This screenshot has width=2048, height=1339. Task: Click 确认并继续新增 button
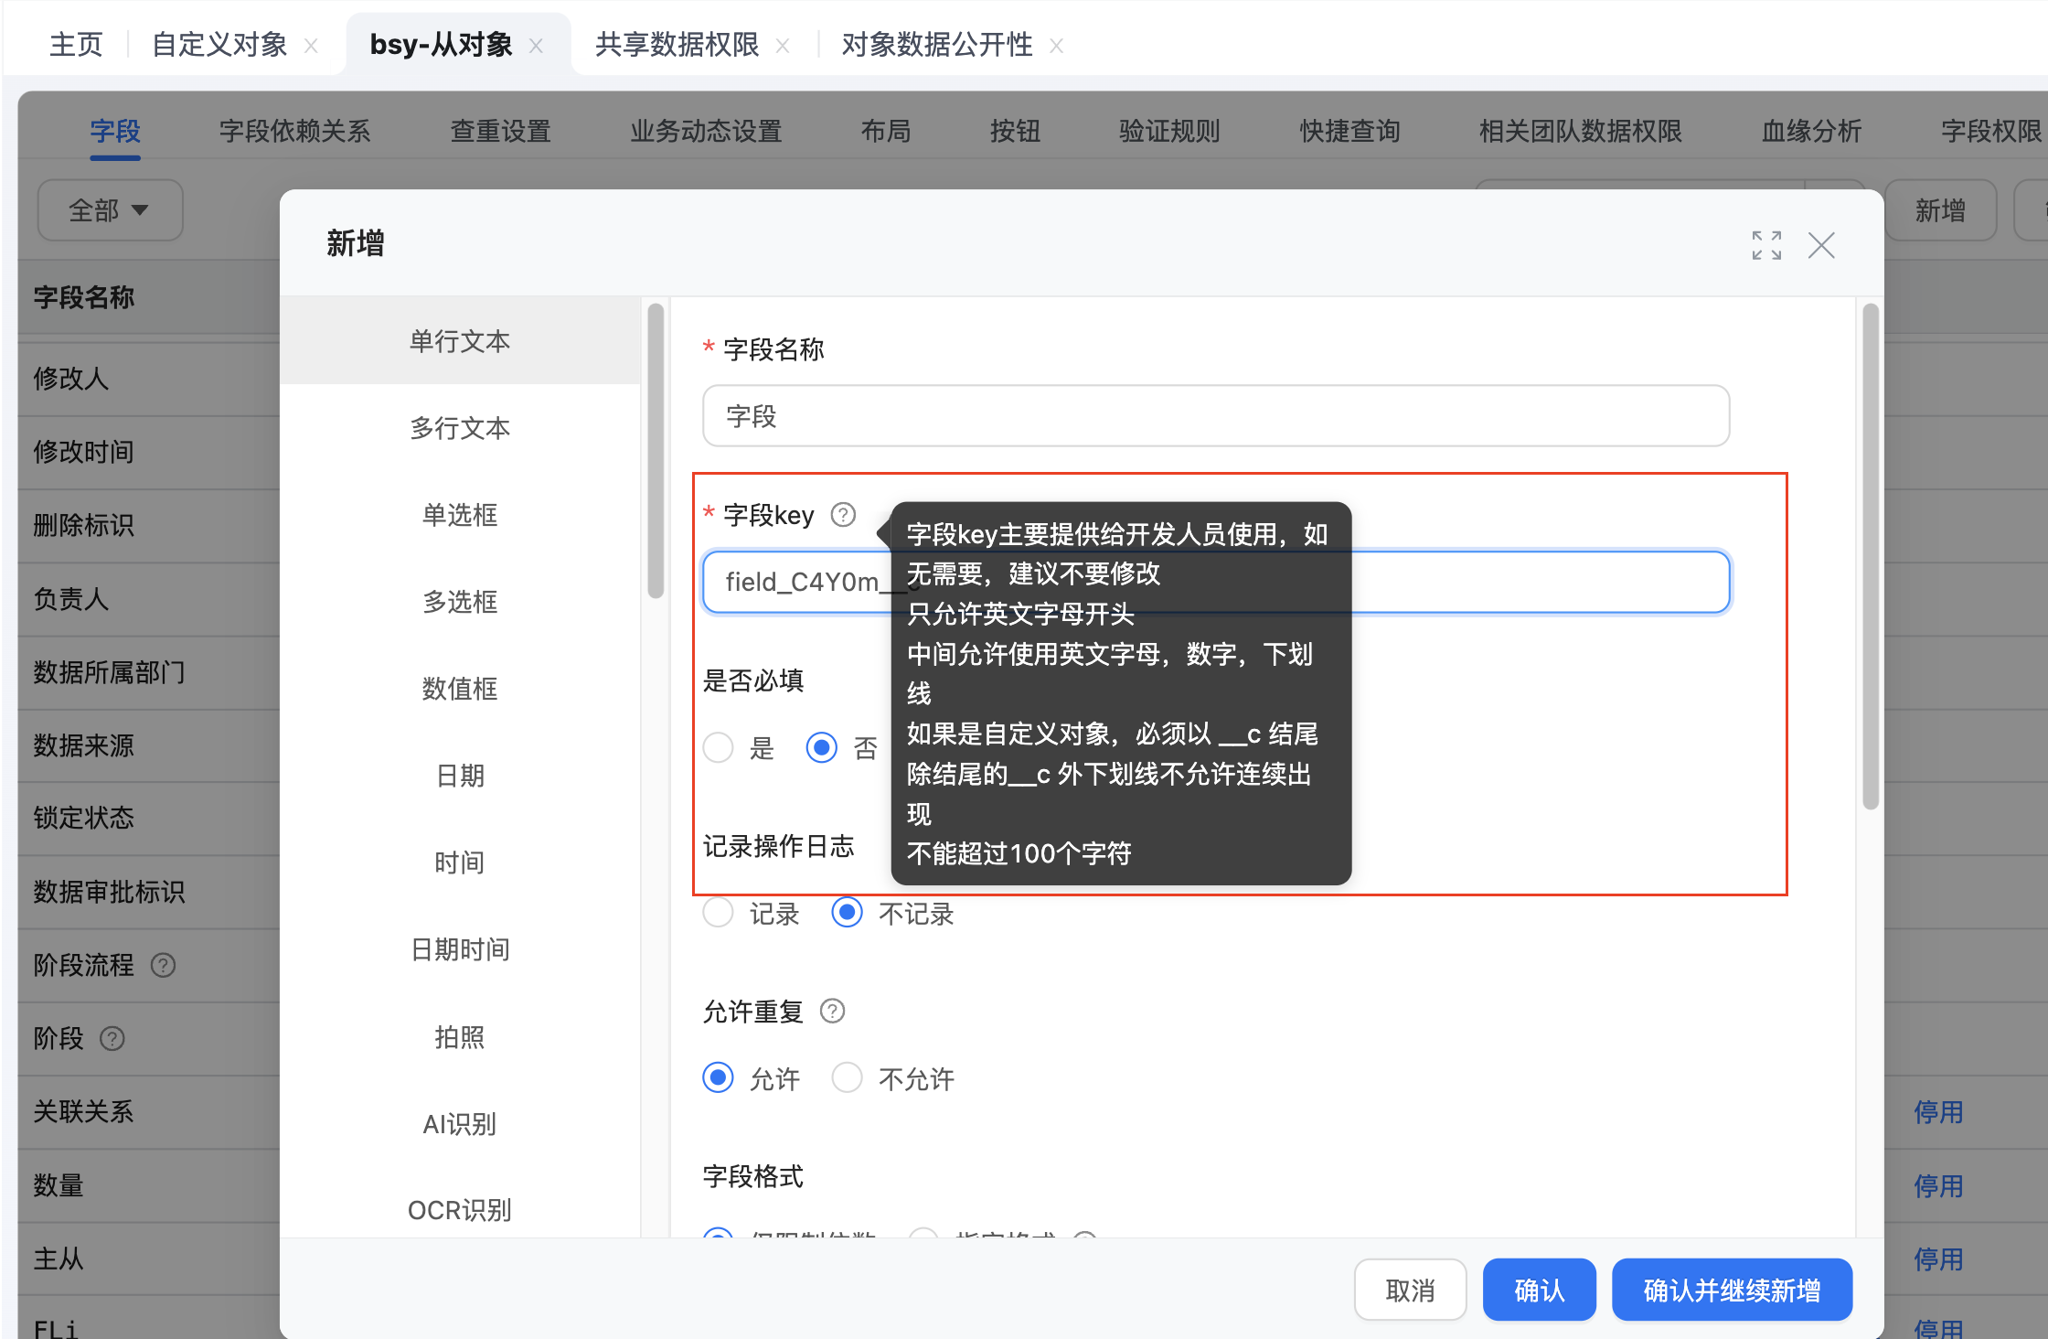click(x=1732, y=1290)
